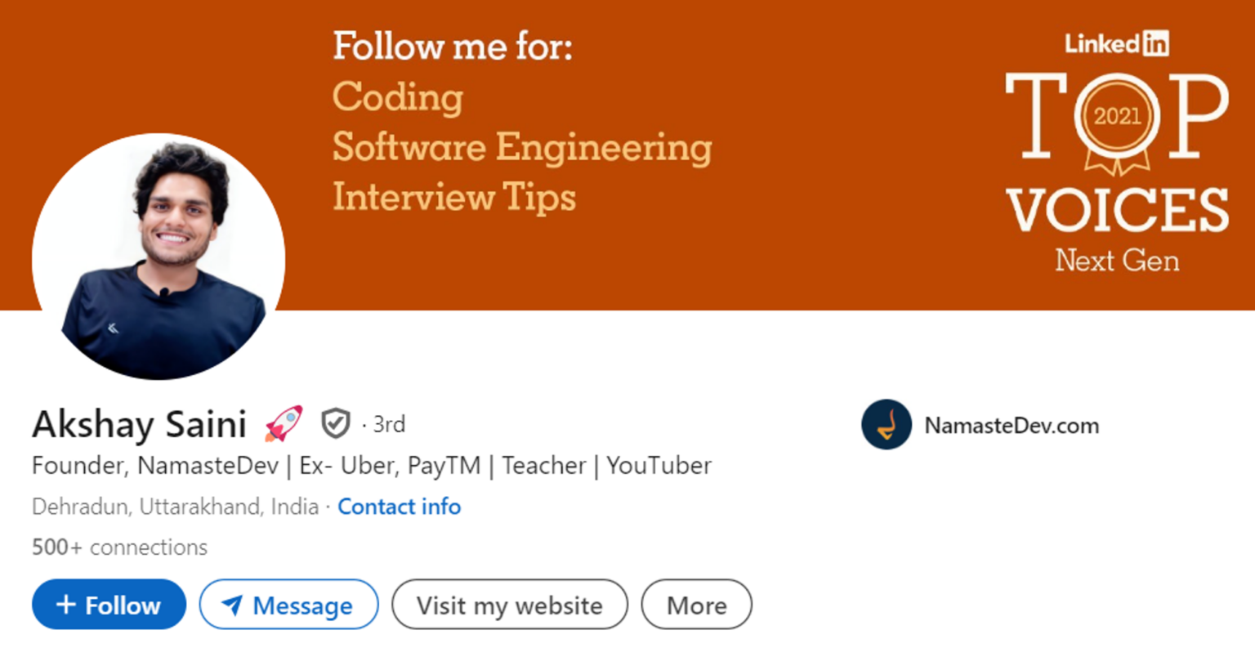1255x648 pixels.
Task: Follow Akshay Saini
Action: tap(109, 605)
